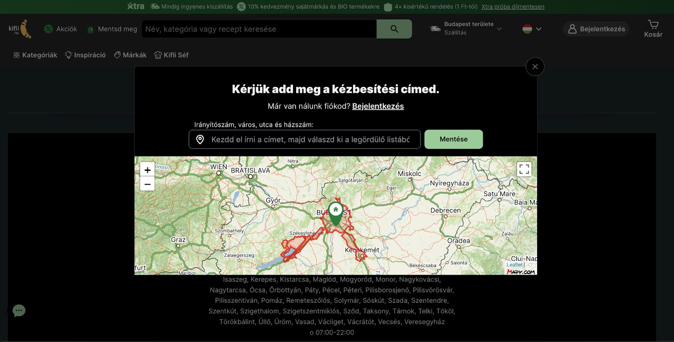Image resolution: width=674 pixels, height=342 pixels.
Task: Click Bejelentkezés link in the dialog
Action: [x=378, y=106]
